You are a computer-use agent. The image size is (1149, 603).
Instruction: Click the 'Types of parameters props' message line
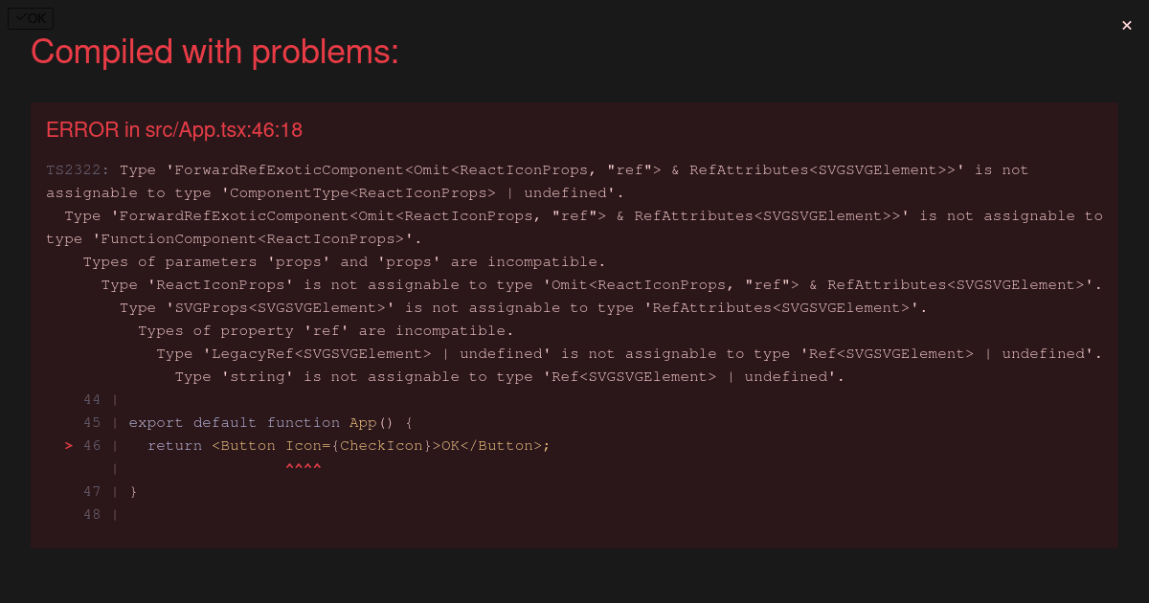(345, 262)
